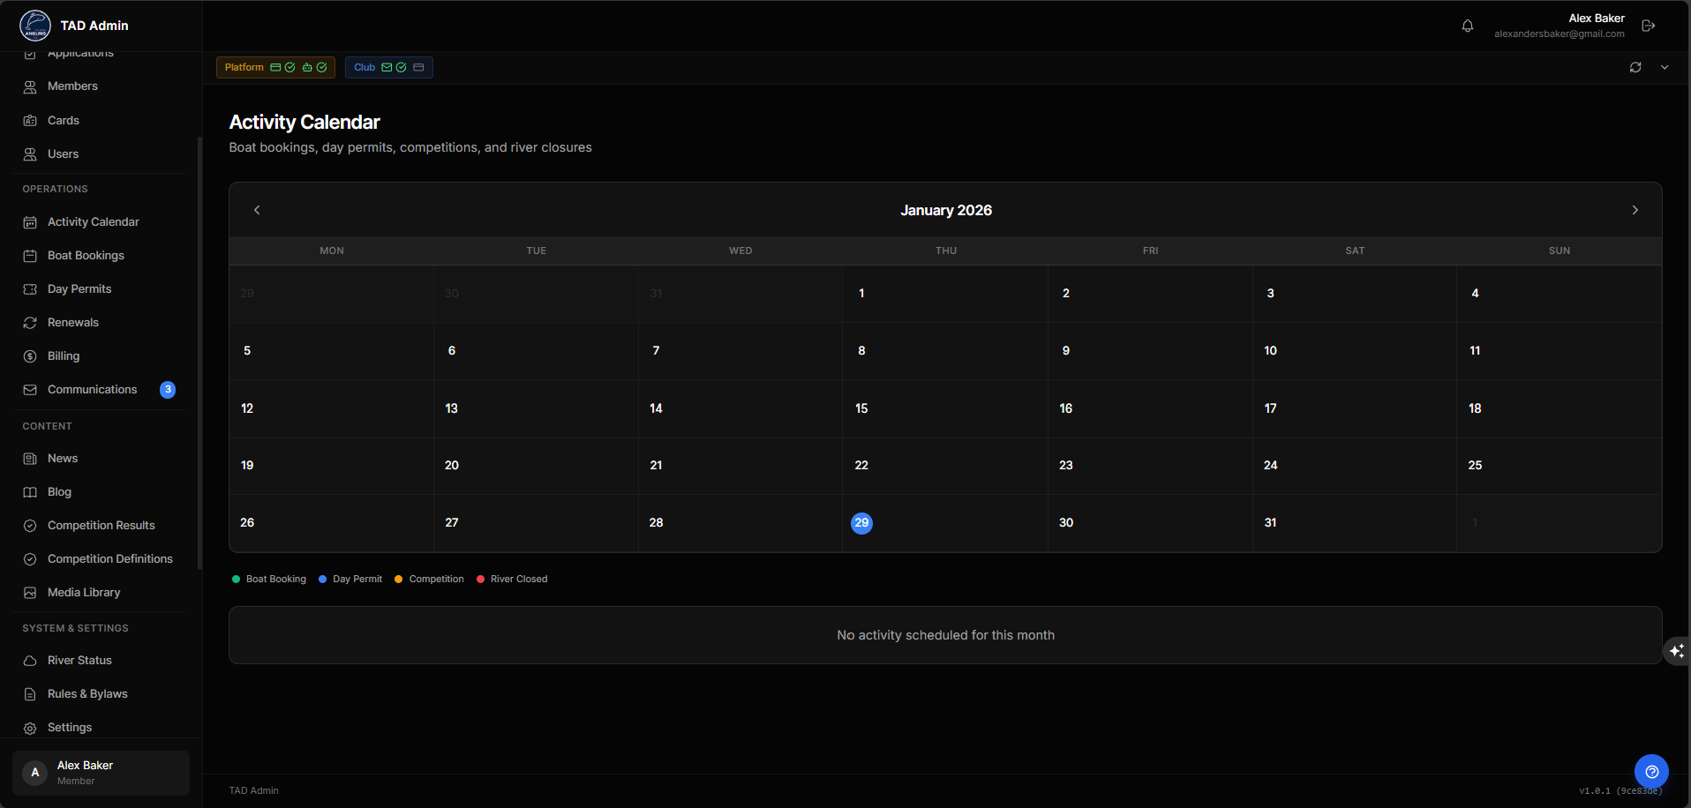
Task: Select today's date 29 on calendar
Action: pyautogui.click(x=861, y=523)
